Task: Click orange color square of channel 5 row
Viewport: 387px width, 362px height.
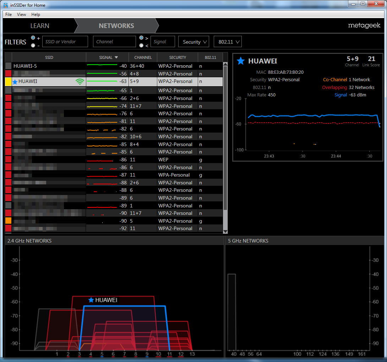Action: pos(9,221)
